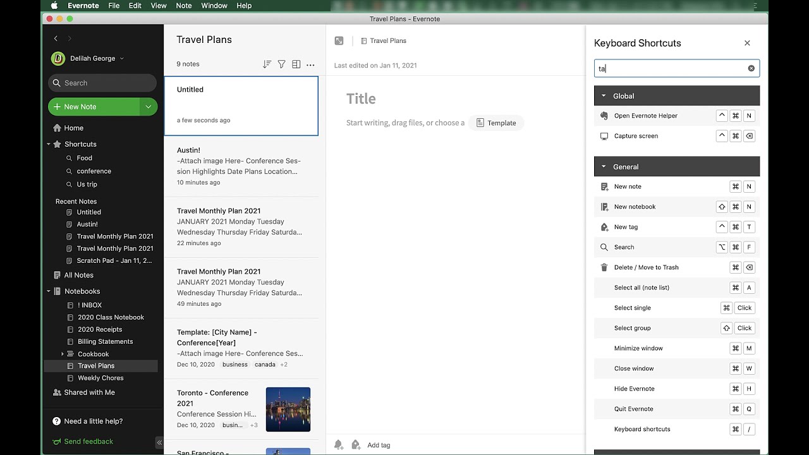Open the Template: [City Name] note
The width and height of the screenshot is (809, 455).
pos(241,349)
